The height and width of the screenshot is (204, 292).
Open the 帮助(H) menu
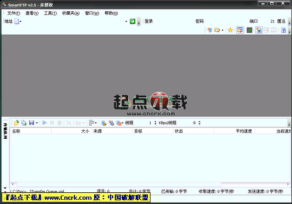[111, 13]
